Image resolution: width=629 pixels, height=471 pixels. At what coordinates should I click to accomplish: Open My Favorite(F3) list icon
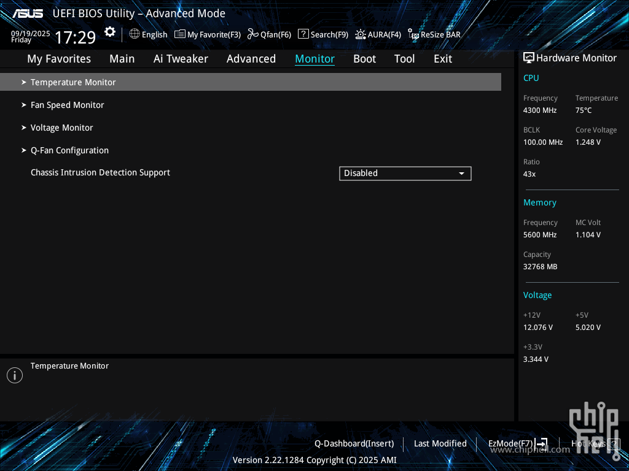point(180,34)
